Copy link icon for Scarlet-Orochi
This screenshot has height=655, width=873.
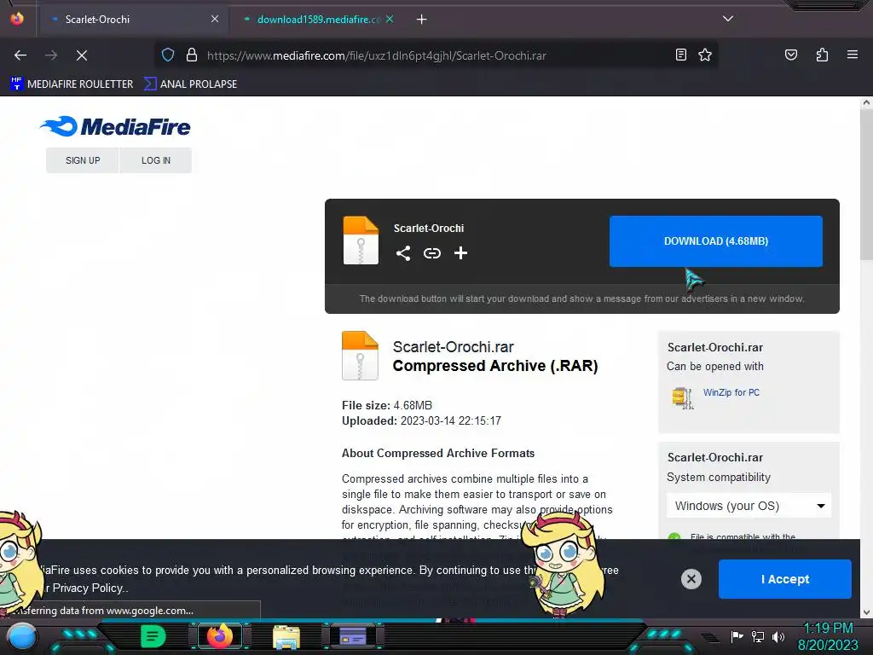pyautogui.click(x=432, y=253)
